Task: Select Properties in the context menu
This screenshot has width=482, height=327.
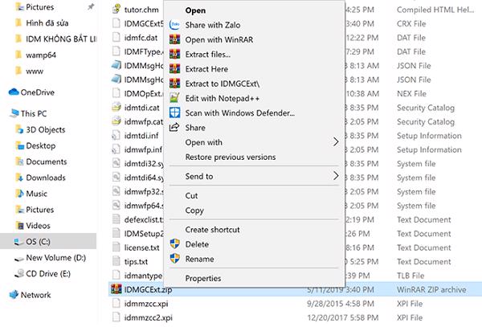Action: pyautogui.click(x=202, y=278)
